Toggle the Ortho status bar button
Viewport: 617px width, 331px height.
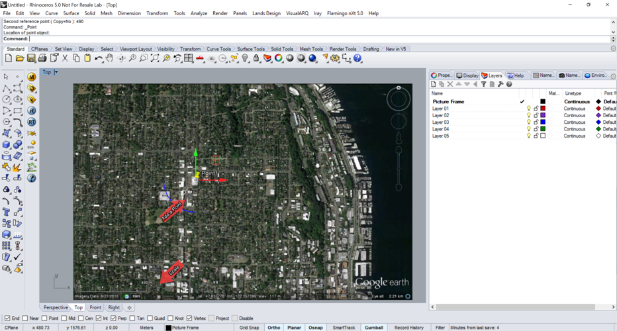(274, 328)
